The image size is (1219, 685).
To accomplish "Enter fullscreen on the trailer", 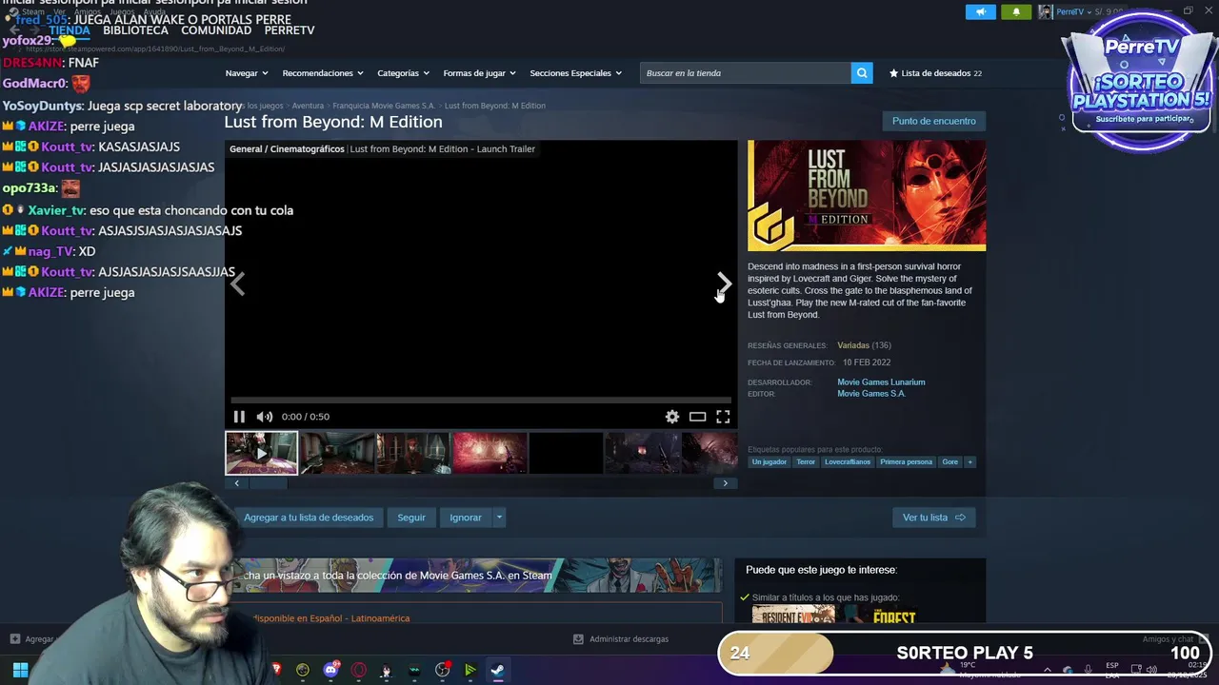I will tap(724, 417).
